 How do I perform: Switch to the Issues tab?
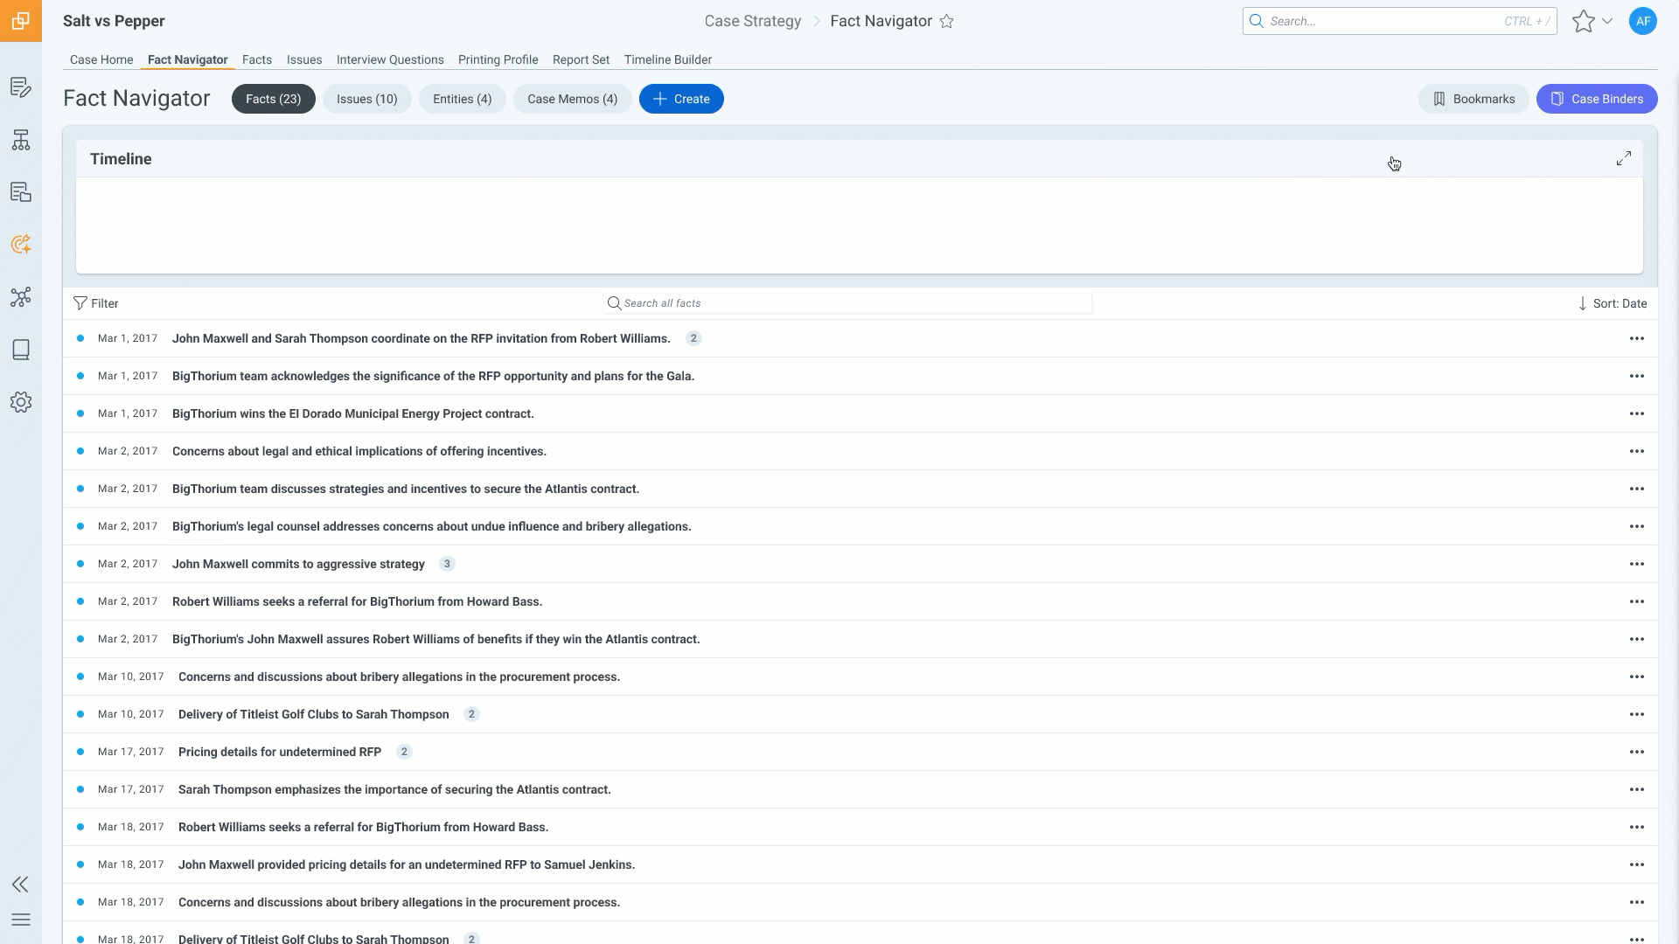pyautogui.click(x=304, y=59)
